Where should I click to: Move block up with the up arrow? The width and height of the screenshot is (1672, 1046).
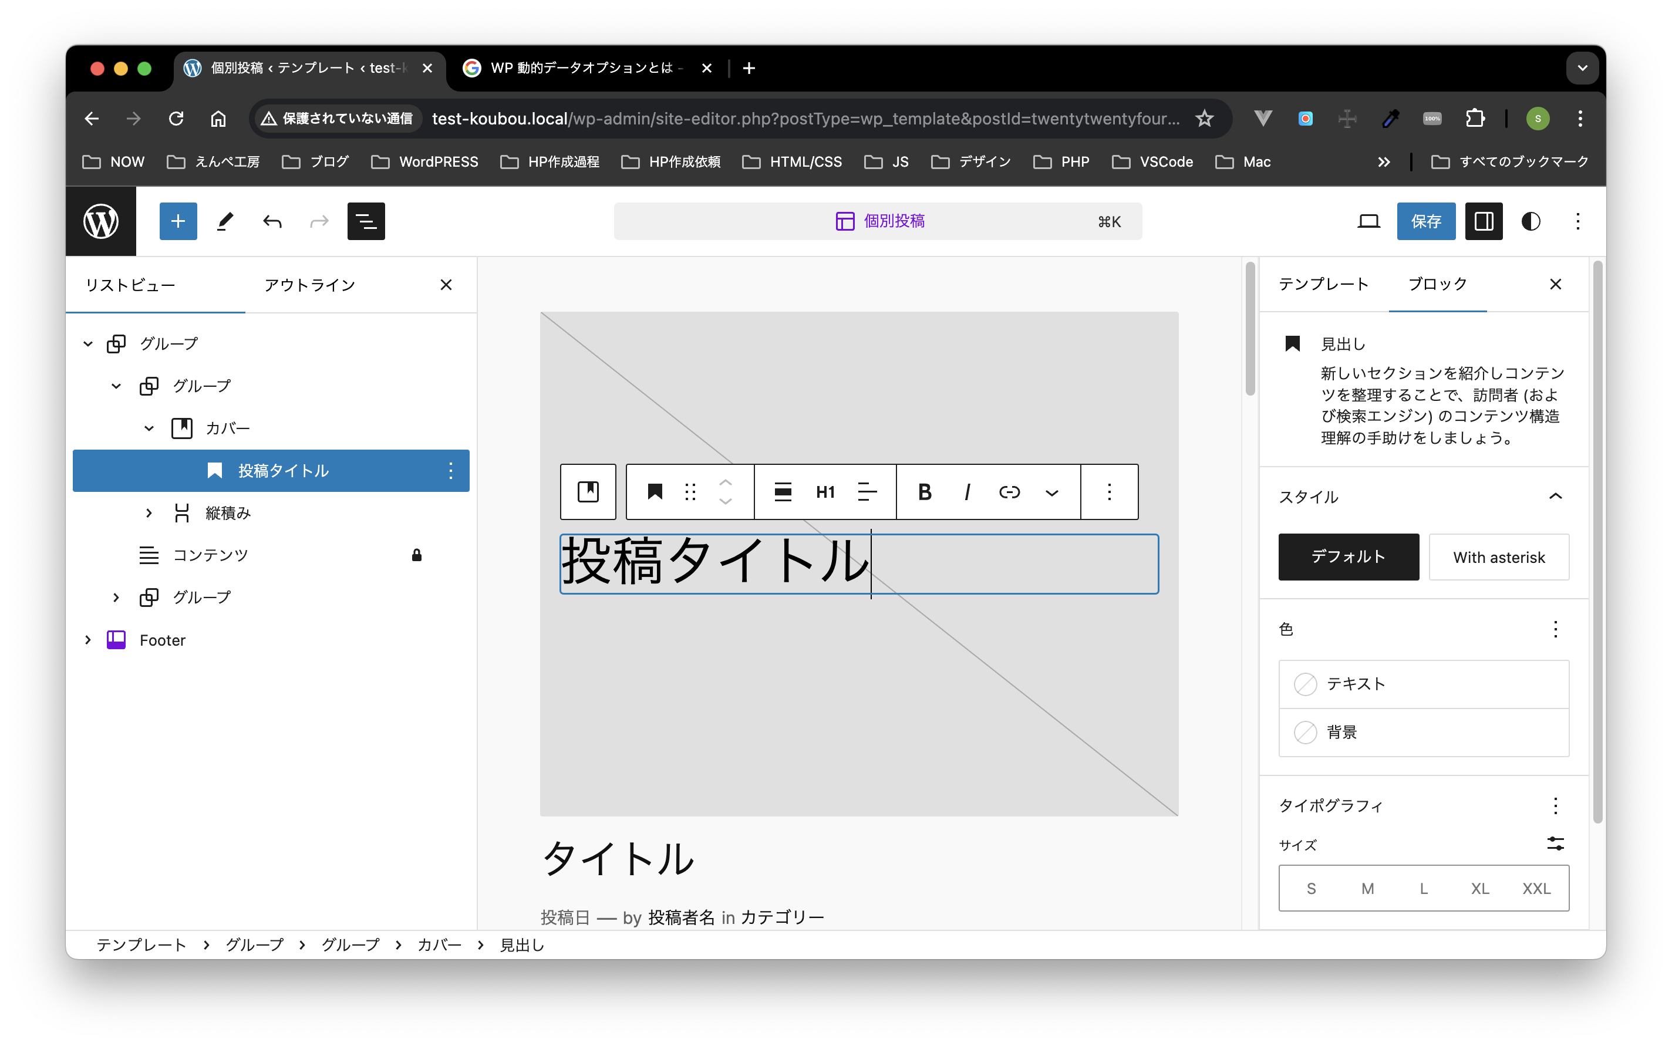click(x=725, y=482)
